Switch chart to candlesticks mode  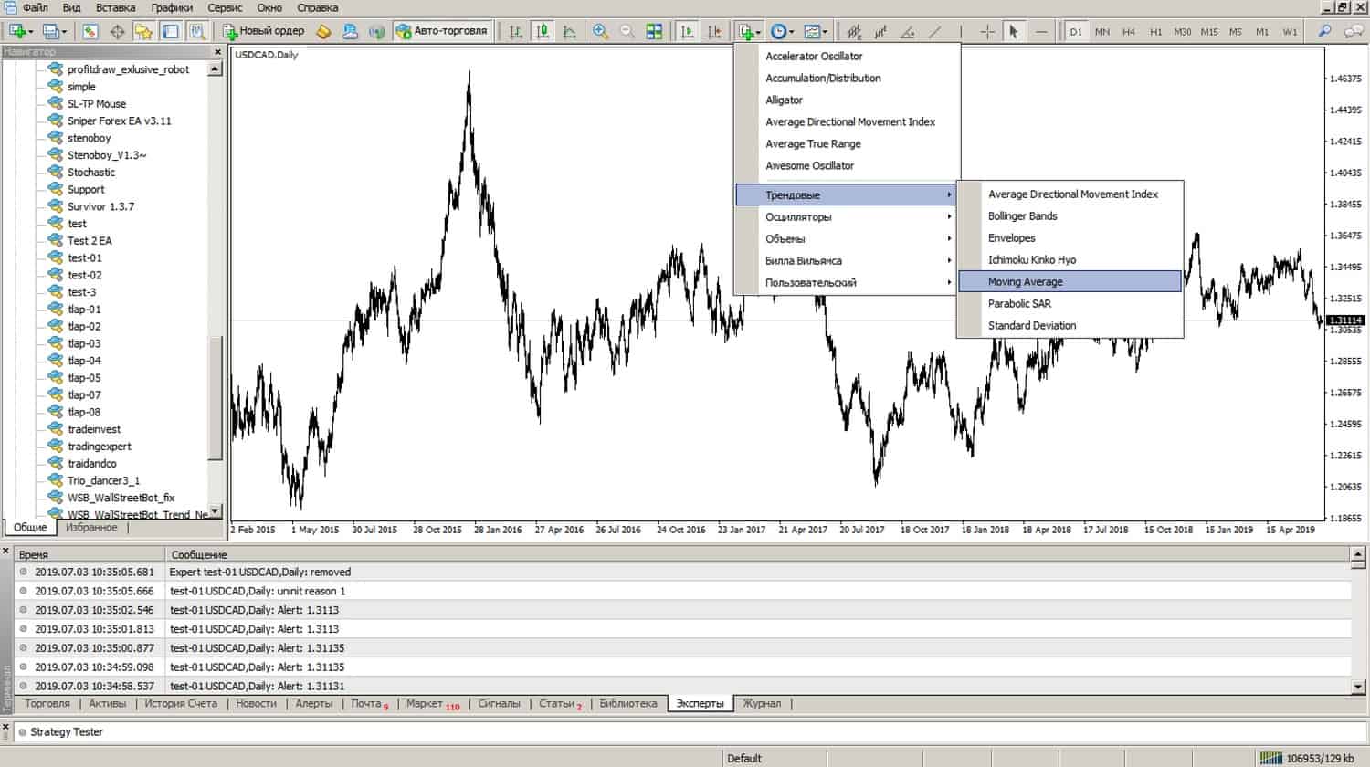pyautogui.click(x=543, y=31)
